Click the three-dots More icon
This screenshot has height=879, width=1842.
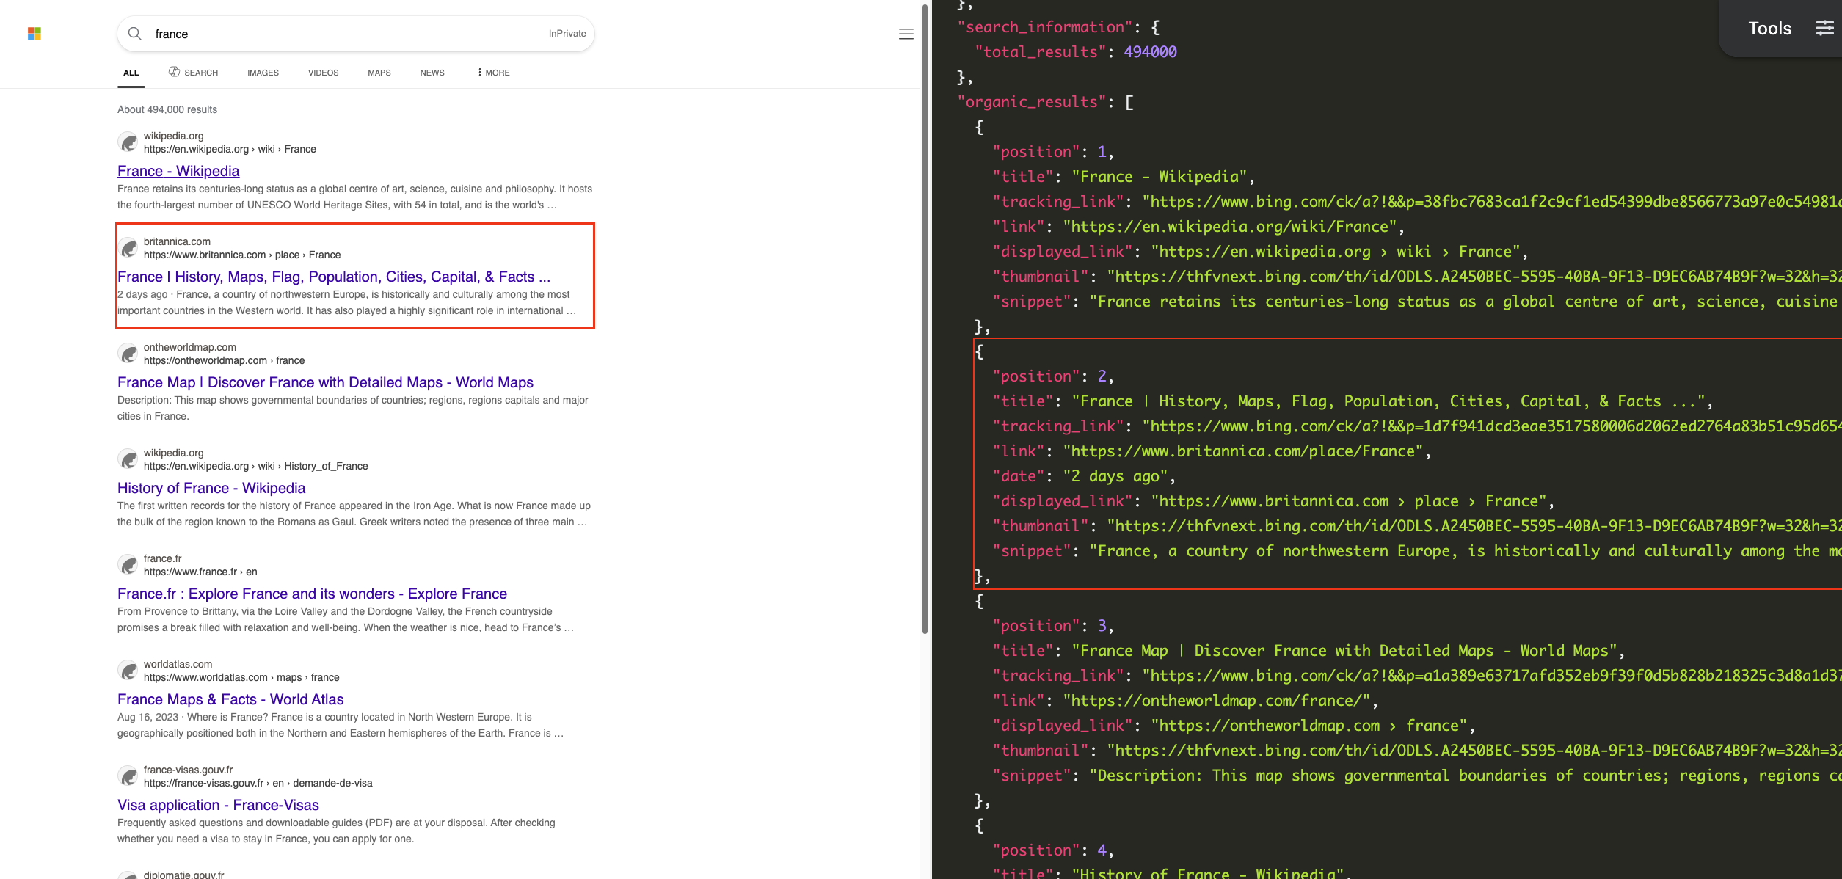tap(480, 72)
